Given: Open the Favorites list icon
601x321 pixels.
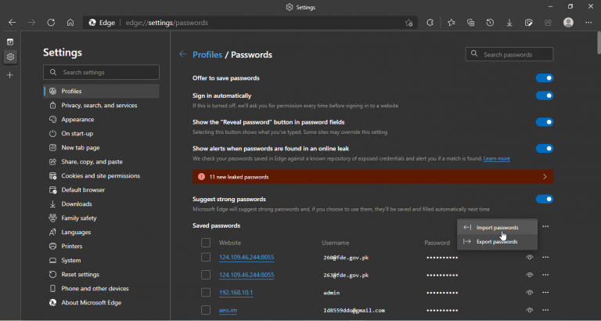Looking at the screenshot, I should pyautogui.click(x=452, y=23).
